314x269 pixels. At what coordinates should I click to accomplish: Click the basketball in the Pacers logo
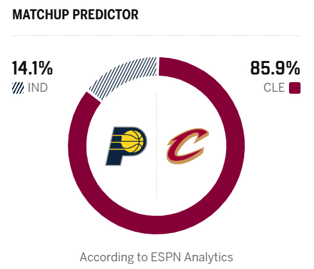(x=132, y=142)
